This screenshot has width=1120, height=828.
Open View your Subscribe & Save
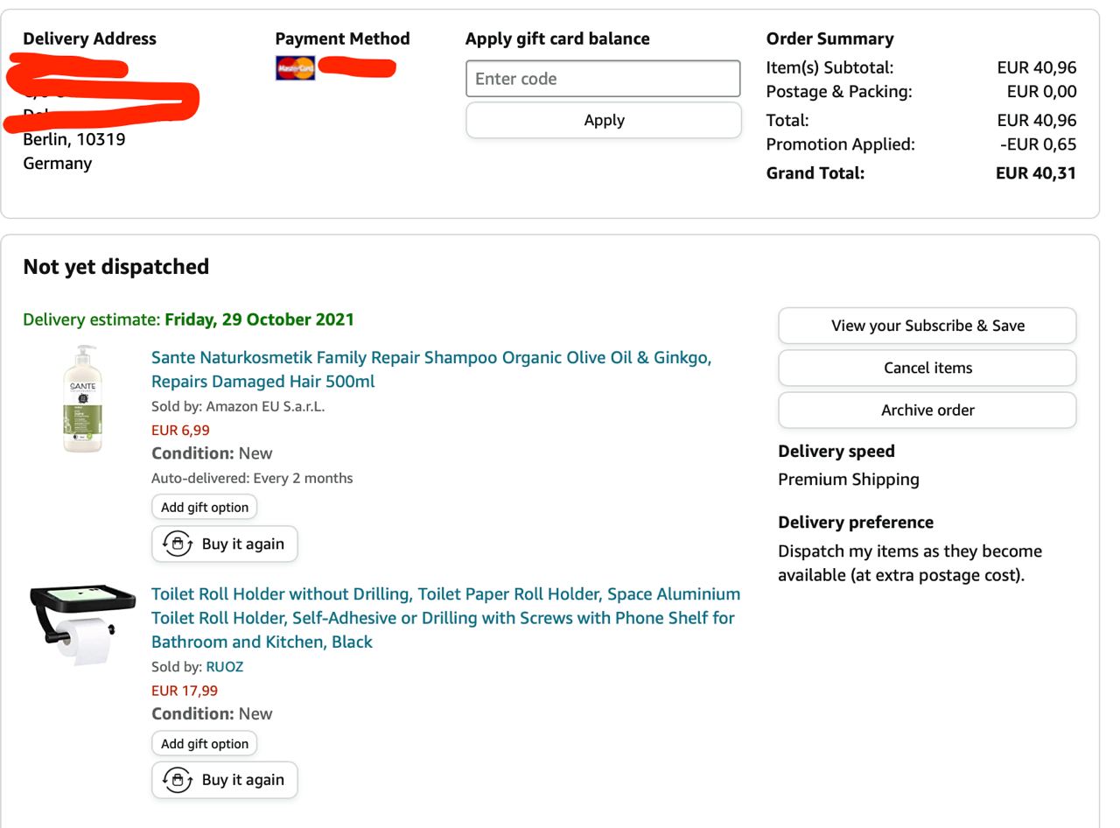click(x=927, y=326)
